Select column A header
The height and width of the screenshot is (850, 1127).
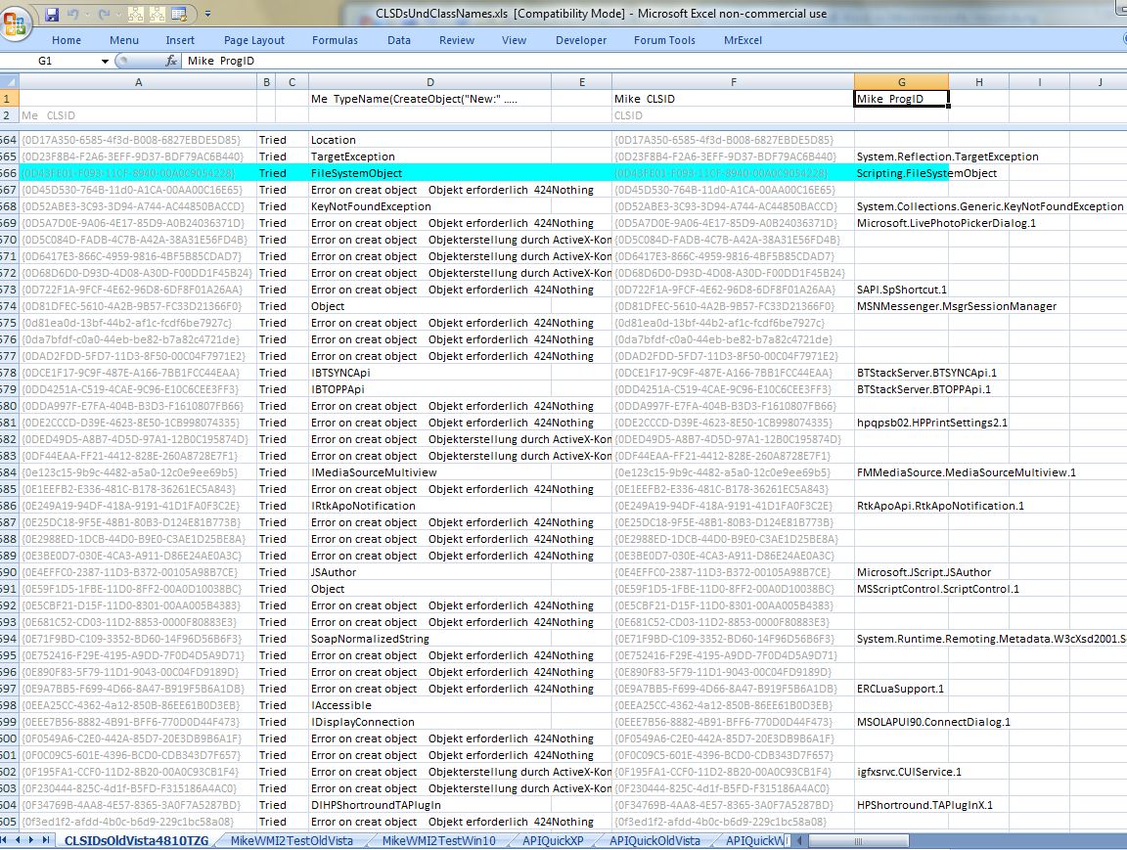pos(138,82)
